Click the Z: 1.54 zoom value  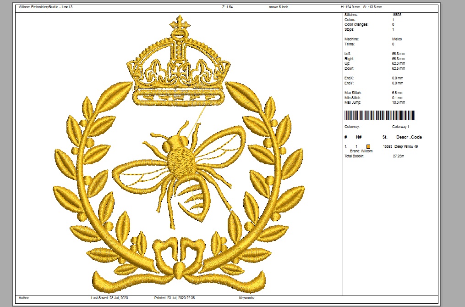(227, 7)
